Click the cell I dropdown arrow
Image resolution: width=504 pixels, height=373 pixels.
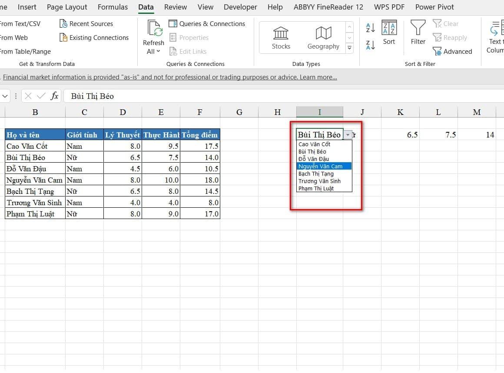click(348, 135)
